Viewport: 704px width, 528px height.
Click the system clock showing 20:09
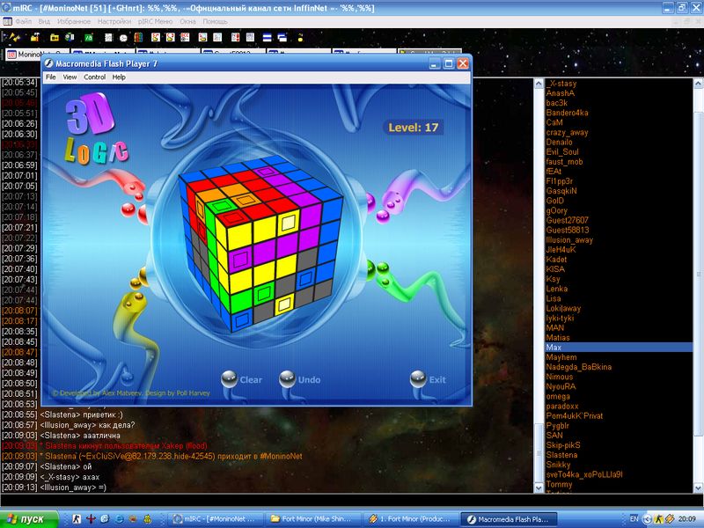pos(687,519)
